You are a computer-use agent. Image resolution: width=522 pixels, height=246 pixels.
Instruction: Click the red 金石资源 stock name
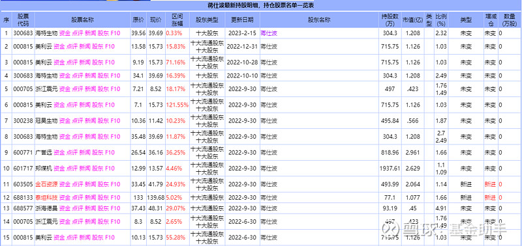tap(46, 185)
